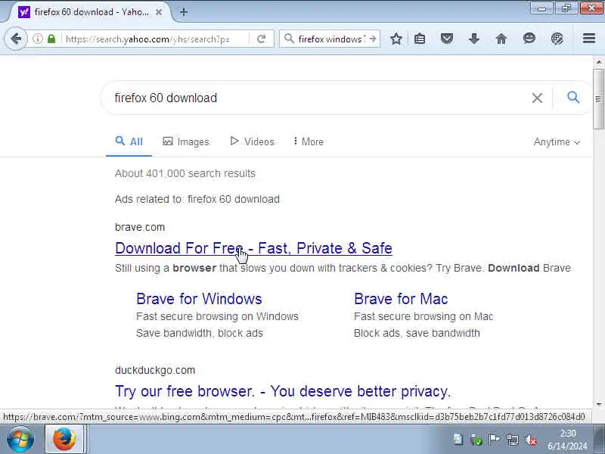Select the firefox 60 download Yahoo tab
Image resolution: width=605 pixels, height=454 pixels.
click(x=92, y=12)
